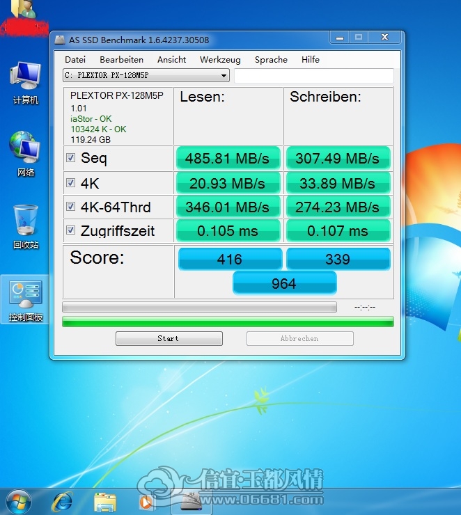Click the PLEXTOR PX-128M5P drive name label

tap(117, 95)
